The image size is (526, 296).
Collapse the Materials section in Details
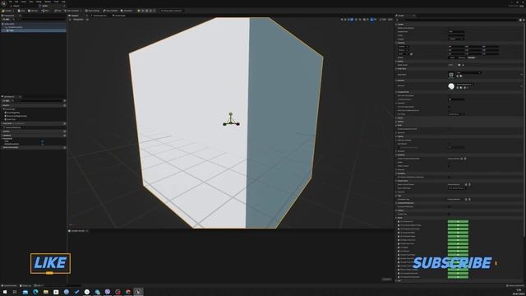pyautogui.click(x=396, y=81)
